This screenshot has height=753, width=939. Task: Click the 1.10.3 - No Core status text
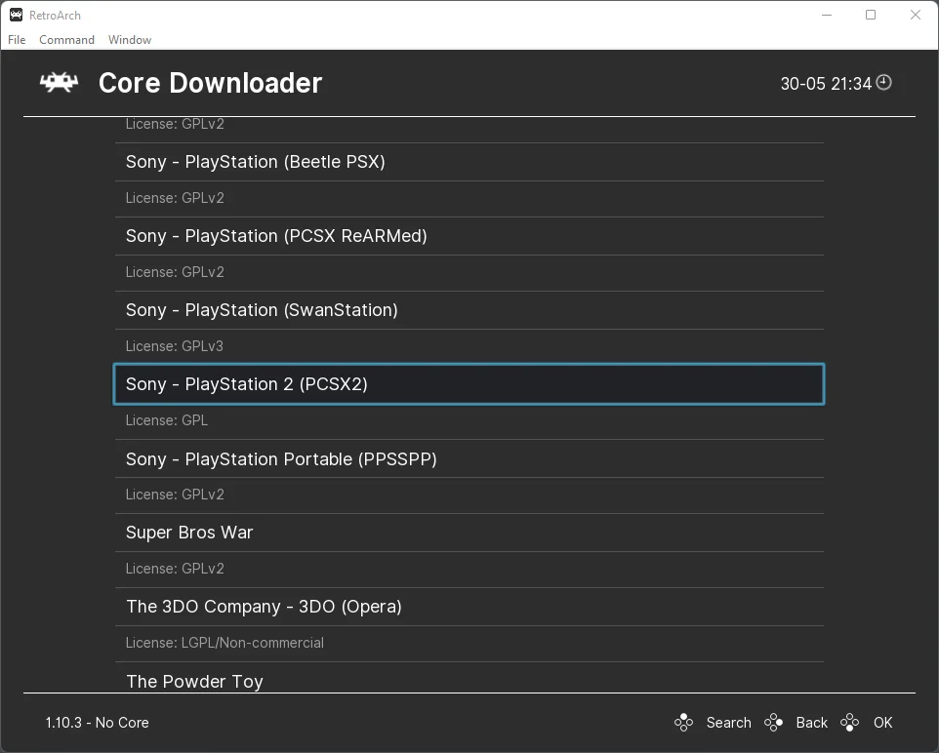point(97,723)
